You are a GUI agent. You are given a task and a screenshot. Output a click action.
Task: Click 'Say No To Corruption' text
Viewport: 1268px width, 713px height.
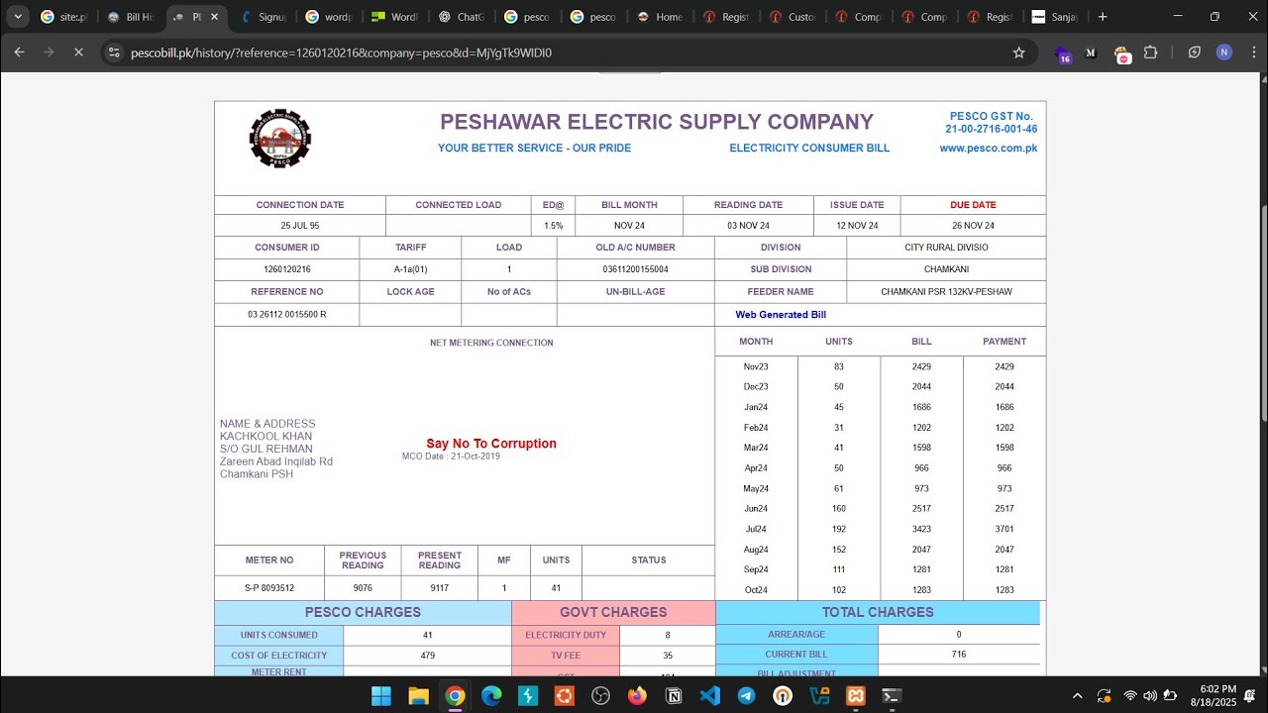[x=491, y=444]
